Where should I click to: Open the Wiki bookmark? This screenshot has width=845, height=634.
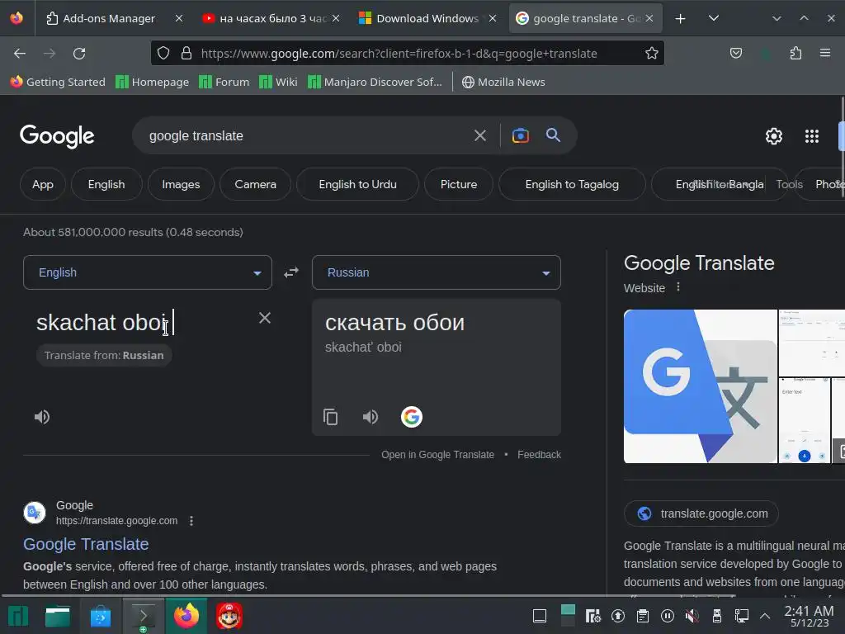[x=278, y=82]
